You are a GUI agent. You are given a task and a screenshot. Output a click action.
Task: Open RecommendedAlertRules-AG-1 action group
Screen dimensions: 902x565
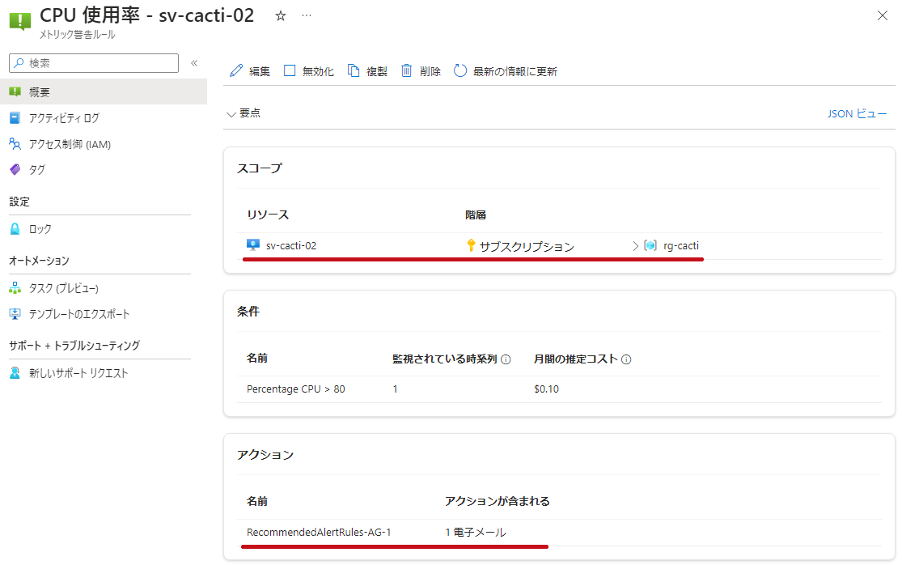[x=319, y=532]
